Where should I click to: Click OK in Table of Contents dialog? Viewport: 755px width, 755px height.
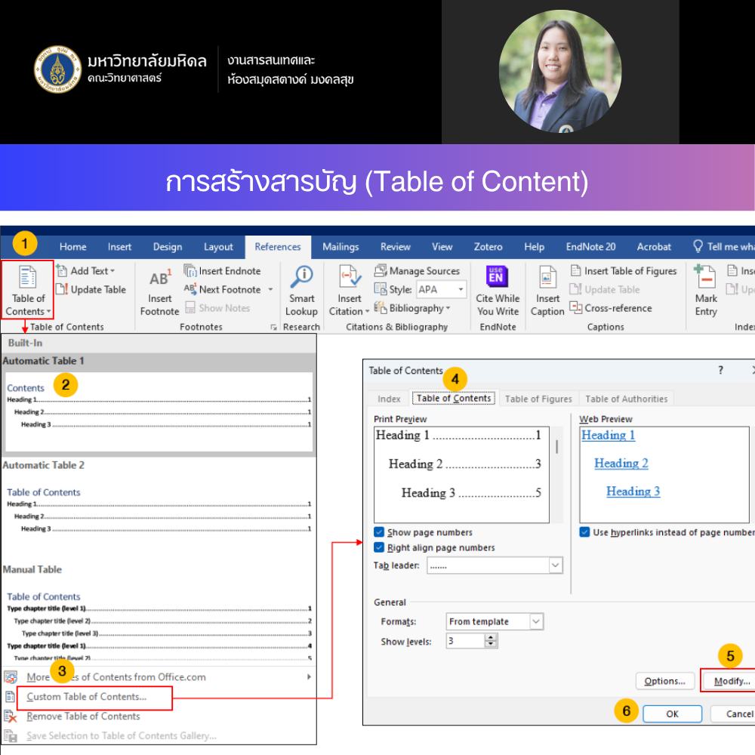672,713
